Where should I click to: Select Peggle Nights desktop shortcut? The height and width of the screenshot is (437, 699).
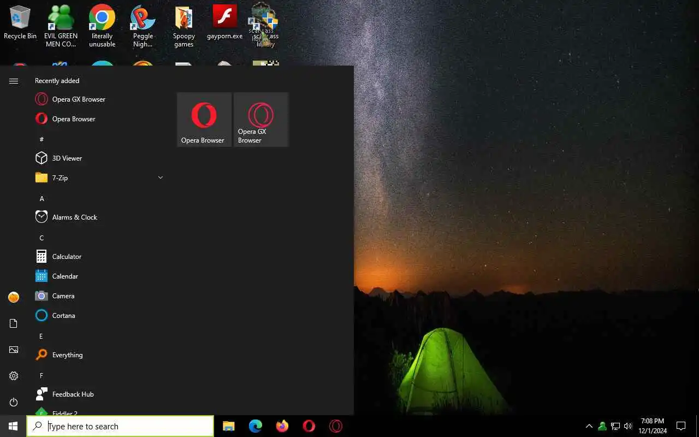click(x=143, y=26)
